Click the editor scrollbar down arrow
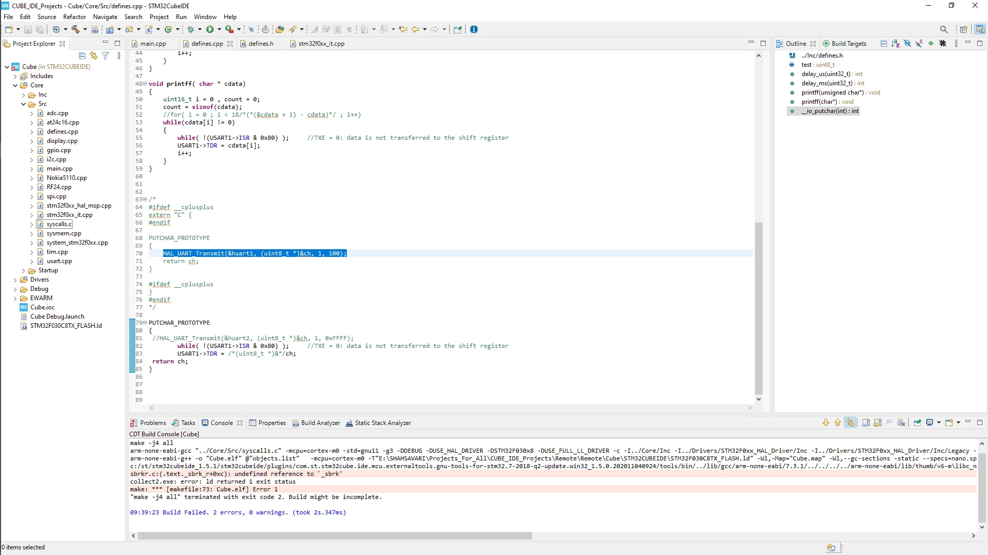The height and width of the screenshot is (555, 988). [758, 399]
